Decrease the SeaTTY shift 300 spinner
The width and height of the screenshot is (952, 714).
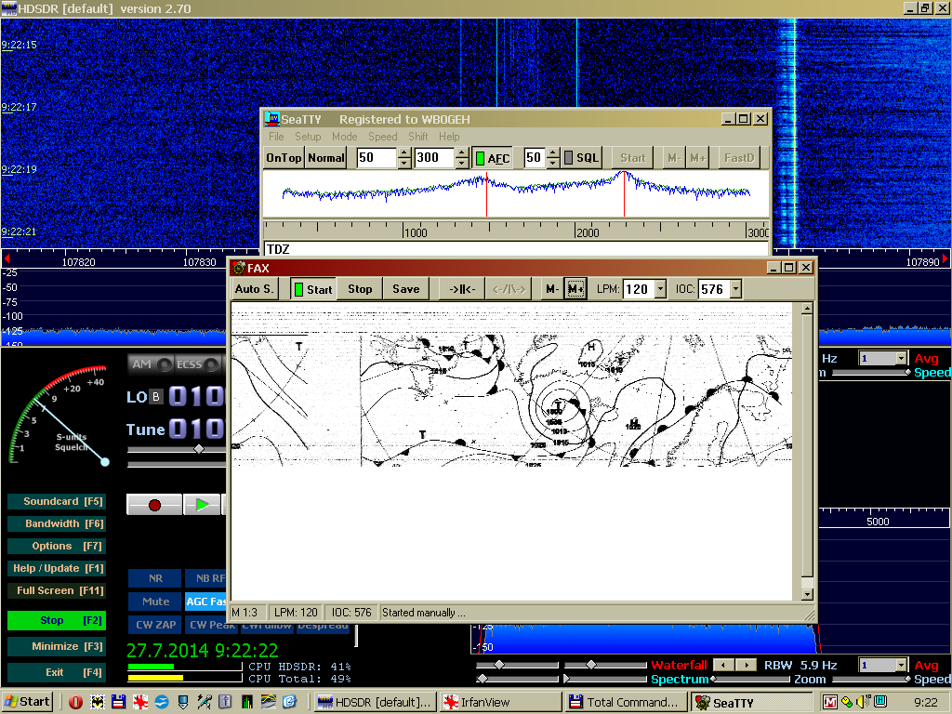pyautogui.click(x=462, y=163)
